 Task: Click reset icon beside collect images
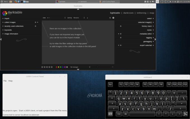tap(35, 22)
